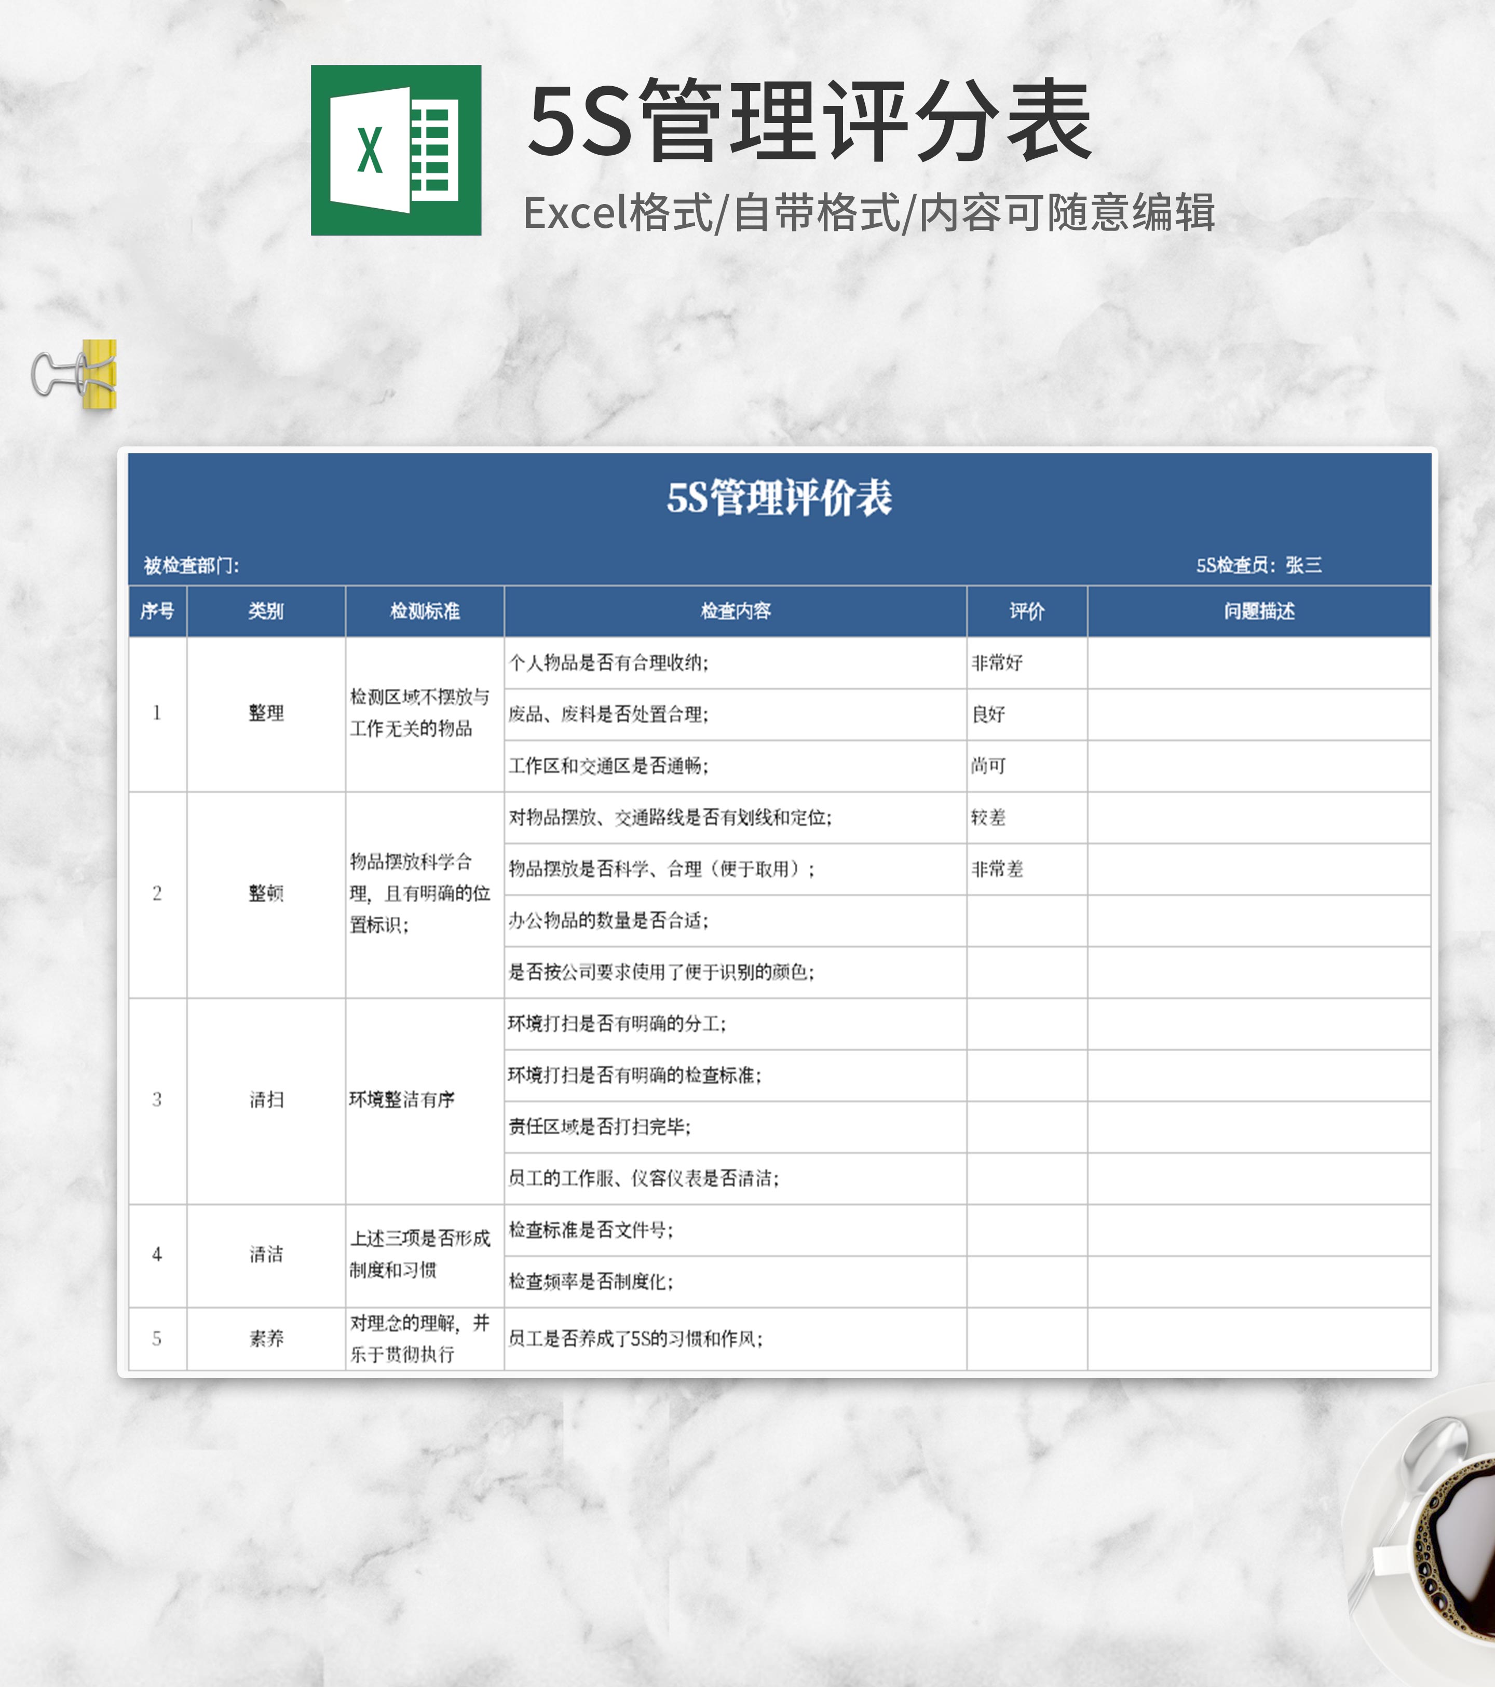1495x1687 pixels.
Task: Click the 素养 category cell
Action: [x=266, y=1338]
